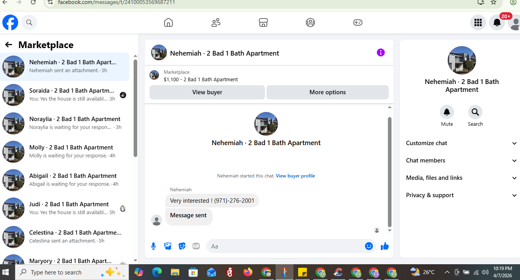Open the account profile avatar menu
Screen dimensions: 520x280
(x=514, y=22)
